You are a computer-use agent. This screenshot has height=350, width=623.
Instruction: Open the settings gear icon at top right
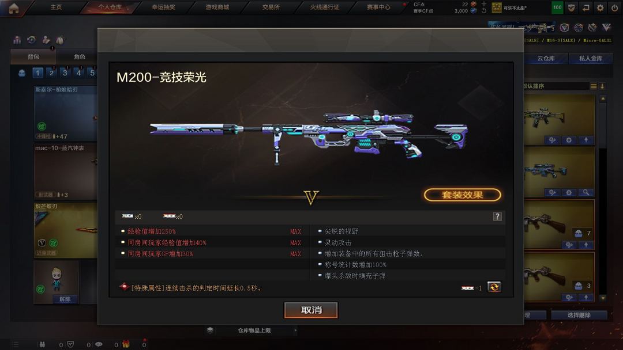600,7
